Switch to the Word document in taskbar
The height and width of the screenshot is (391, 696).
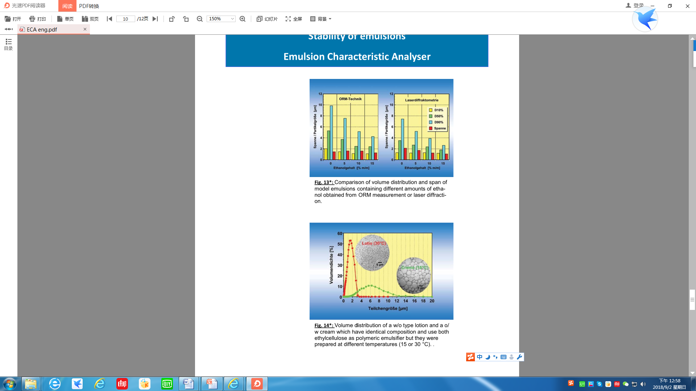click(189, 384)
